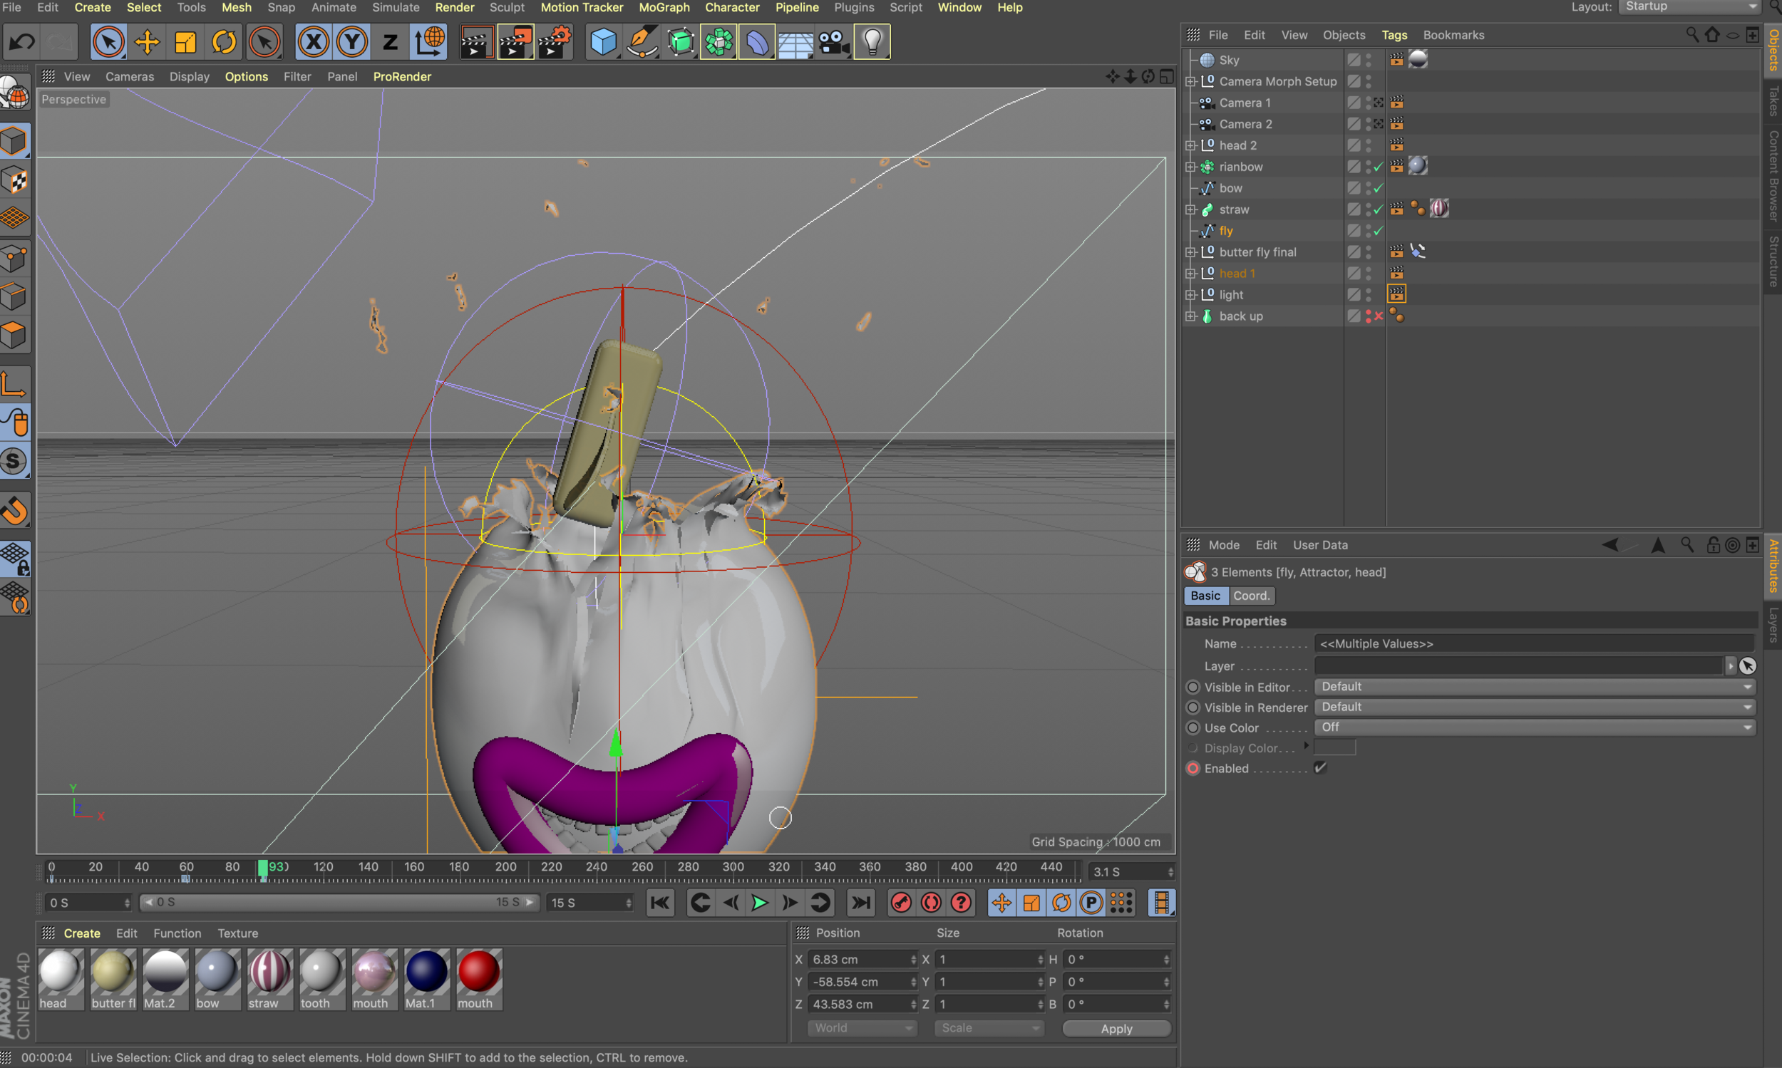Switch to Texture mode checker cube
Screen dimensions: 1782x1068
[x=15, y=180]
